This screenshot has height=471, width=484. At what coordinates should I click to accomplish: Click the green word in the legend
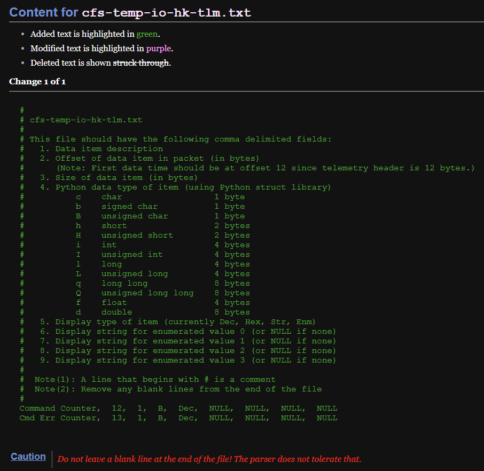click(147, 34)
